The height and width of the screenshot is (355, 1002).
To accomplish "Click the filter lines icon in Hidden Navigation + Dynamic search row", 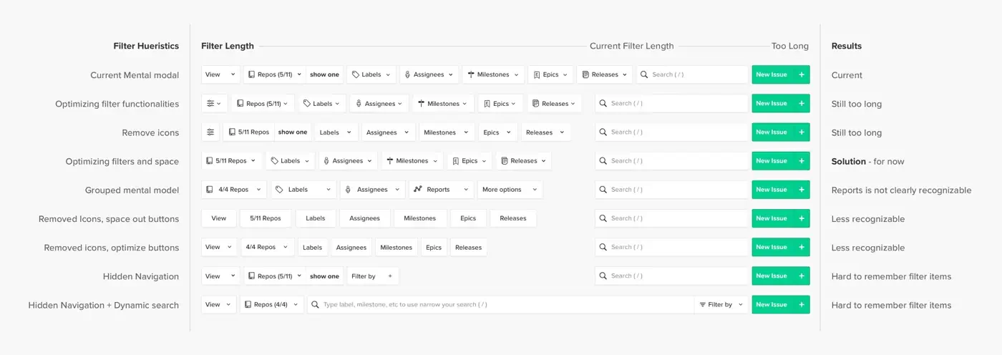I will click(703, 304).
